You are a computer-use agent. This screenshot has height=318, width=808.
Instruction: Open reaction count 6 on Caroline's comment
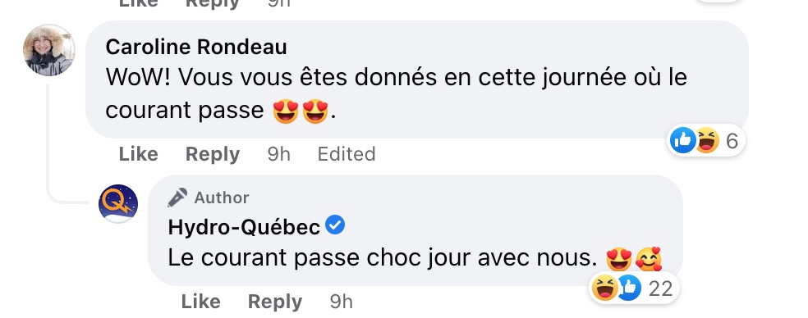click(732, 140)
